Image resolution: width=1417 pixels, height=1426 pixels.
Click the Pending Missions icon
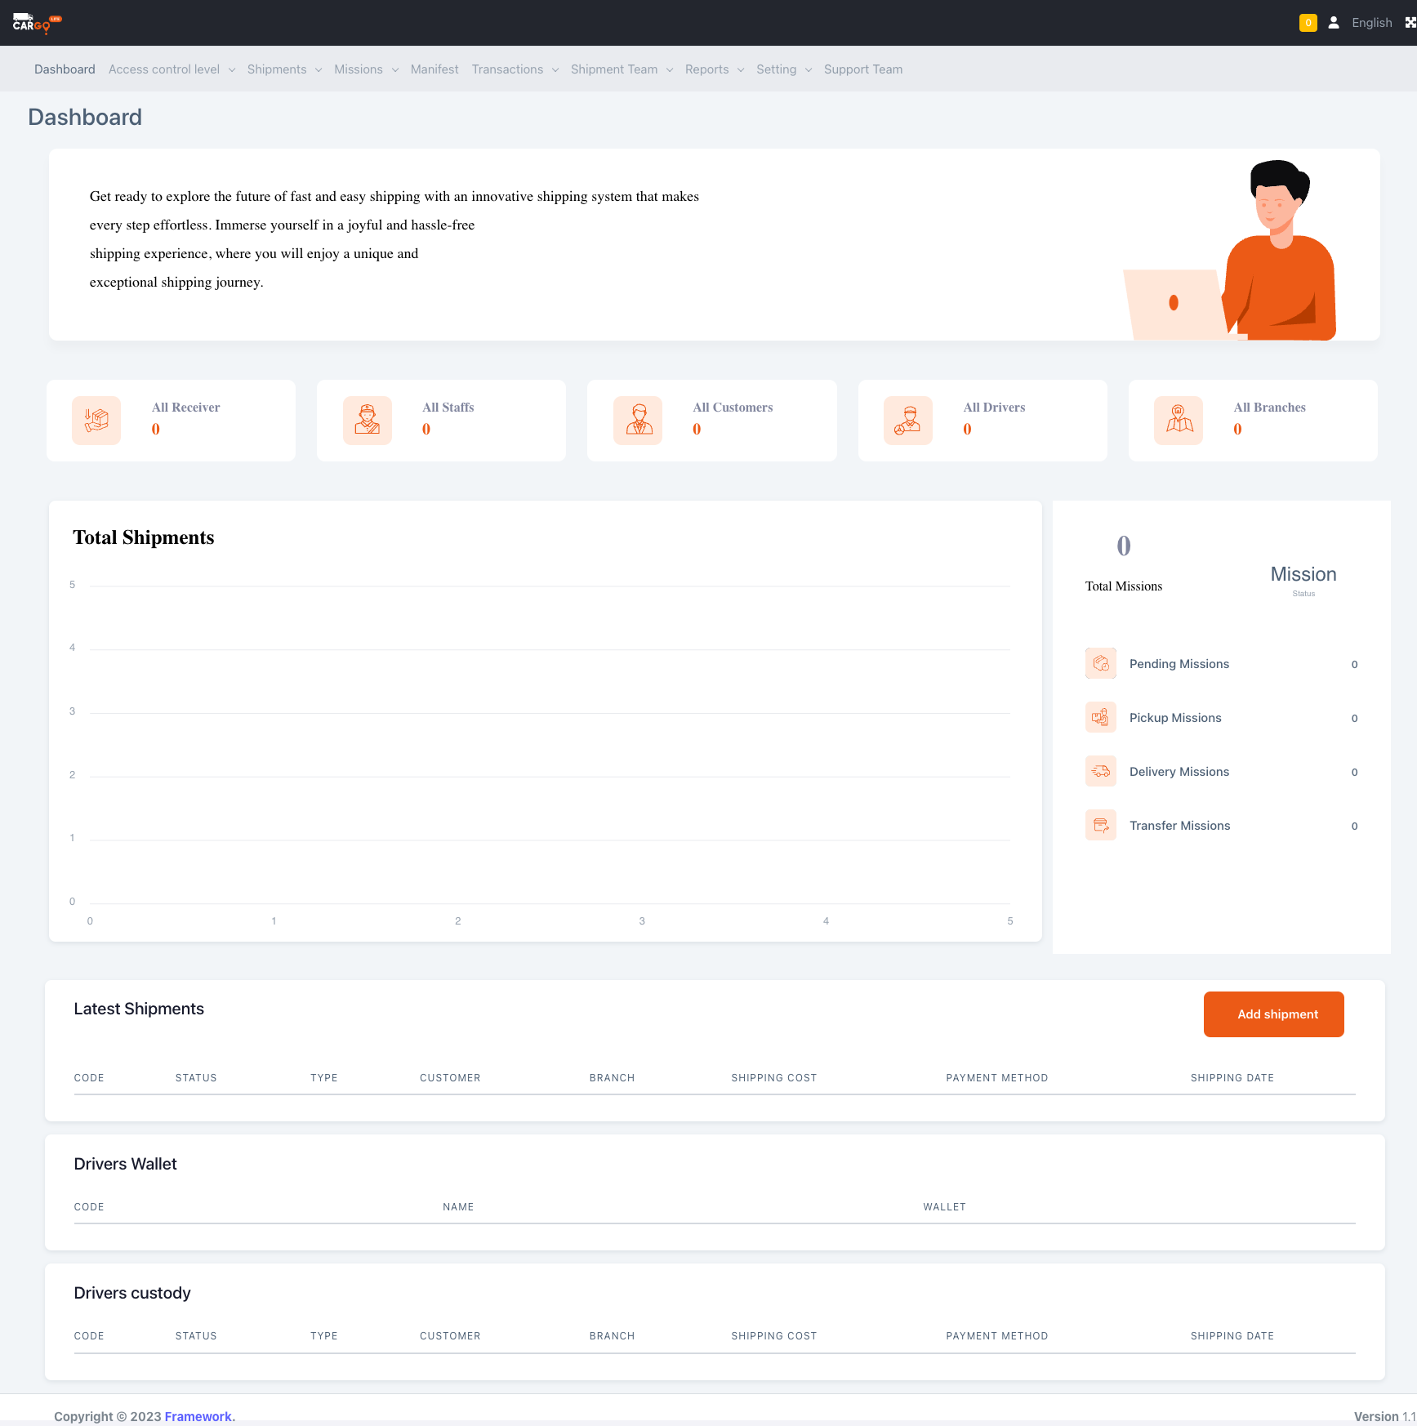1100,663
